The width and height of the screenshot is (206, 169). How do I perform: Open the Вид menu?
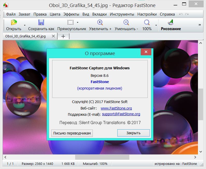click(x=86, y=14)
